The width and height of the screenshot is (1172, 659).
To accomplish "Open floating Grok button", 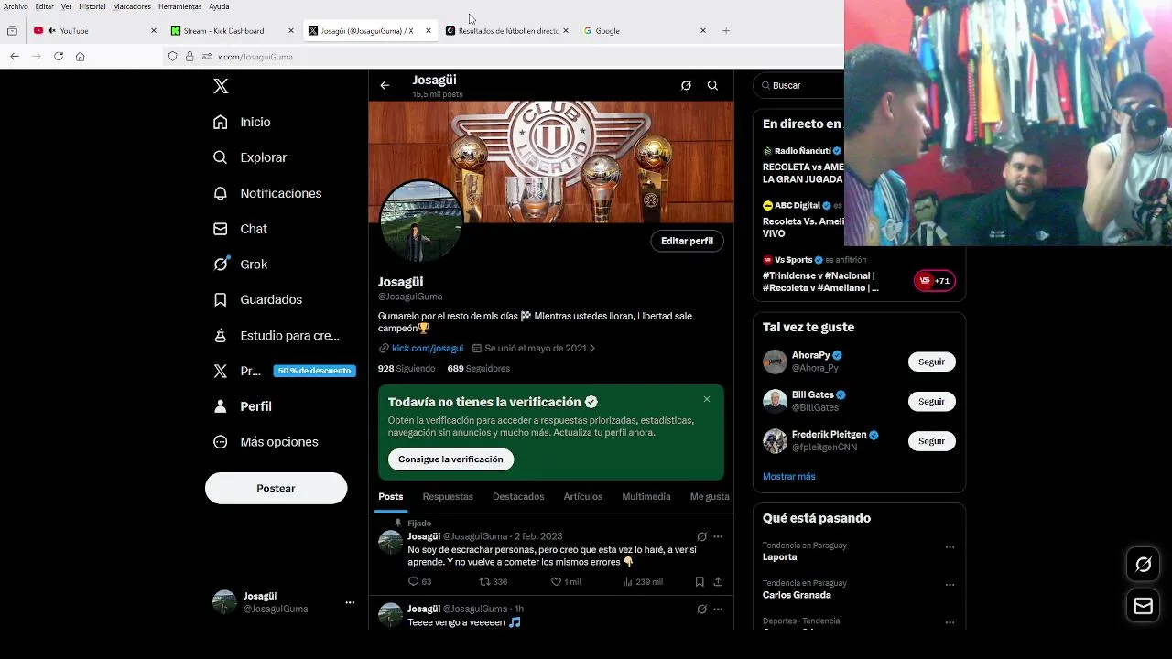I will [1144, 565].
